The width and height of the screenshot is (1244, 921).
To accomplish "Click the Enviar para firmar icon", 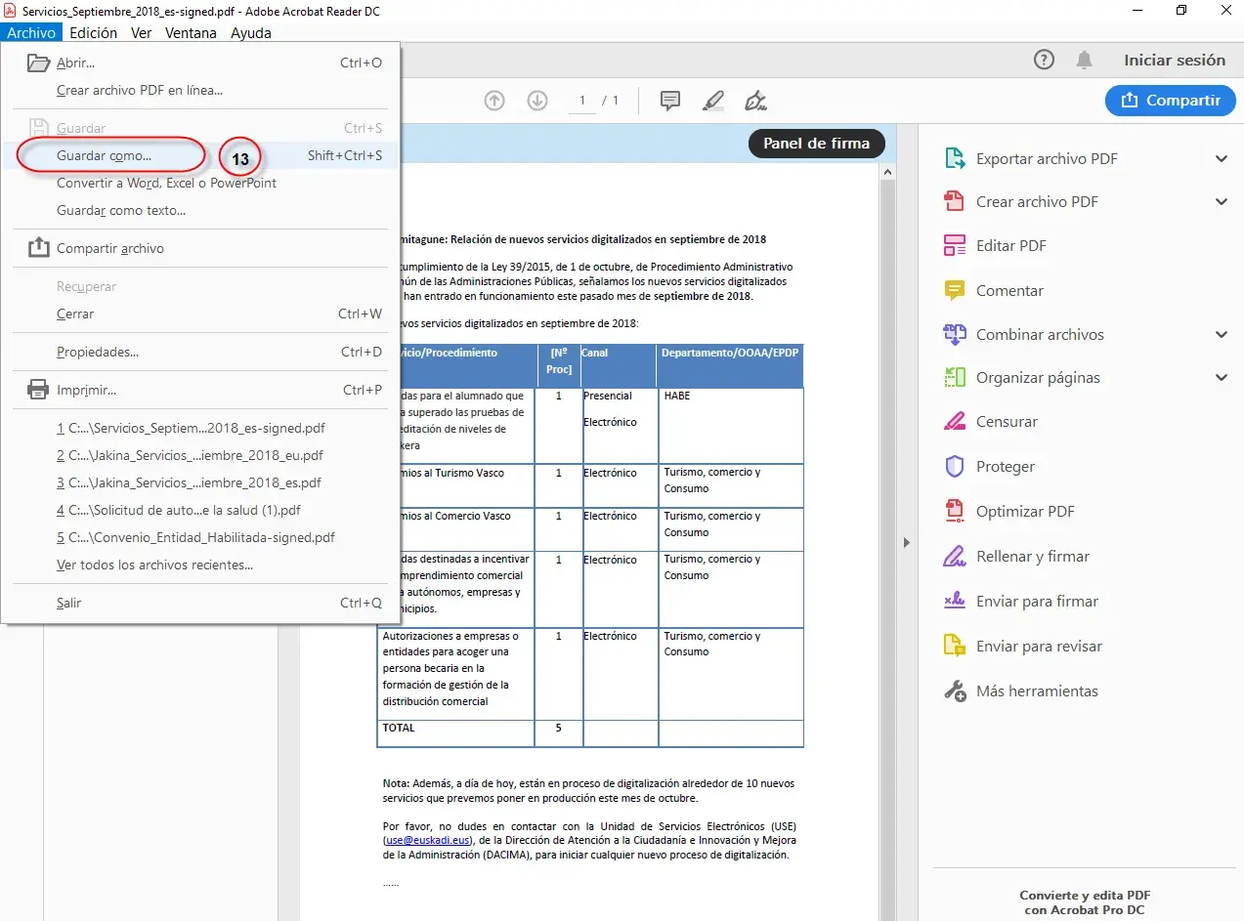I will [954, 602].
